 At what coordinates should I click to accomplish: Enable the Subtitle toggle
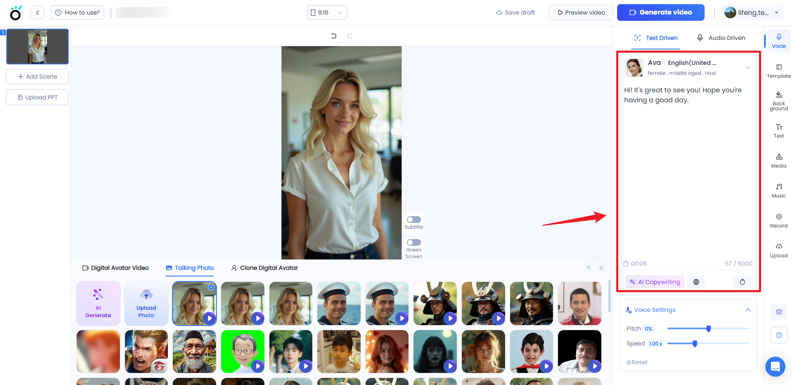[x=413, y=220]
